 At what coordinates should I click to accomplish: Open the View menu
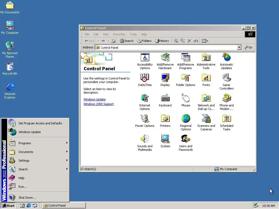point(106,34)
